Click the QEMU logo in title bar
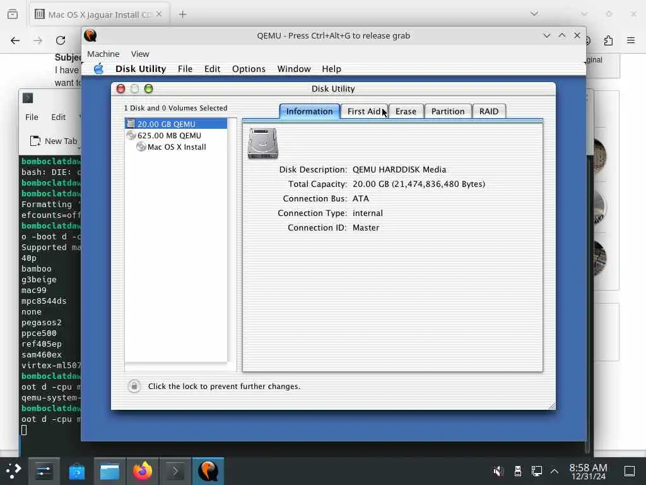The width and height of the screenshot is (646, 485). 90,36
